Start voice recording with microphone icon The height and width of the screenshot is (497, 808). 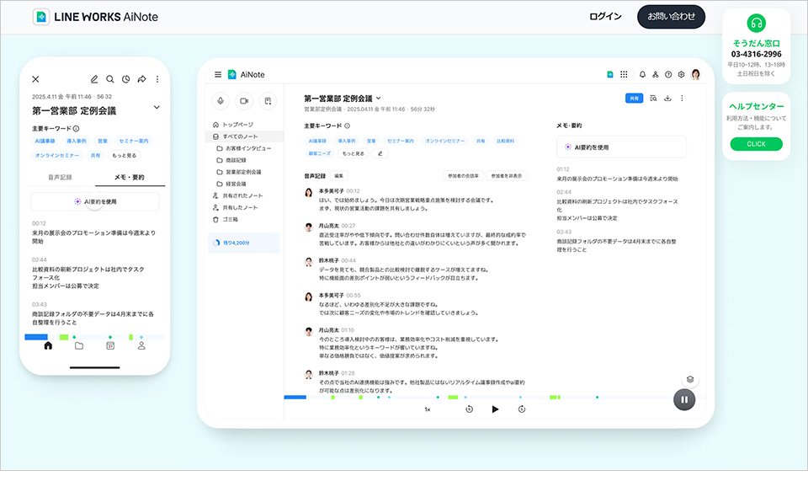pos(221,101)
